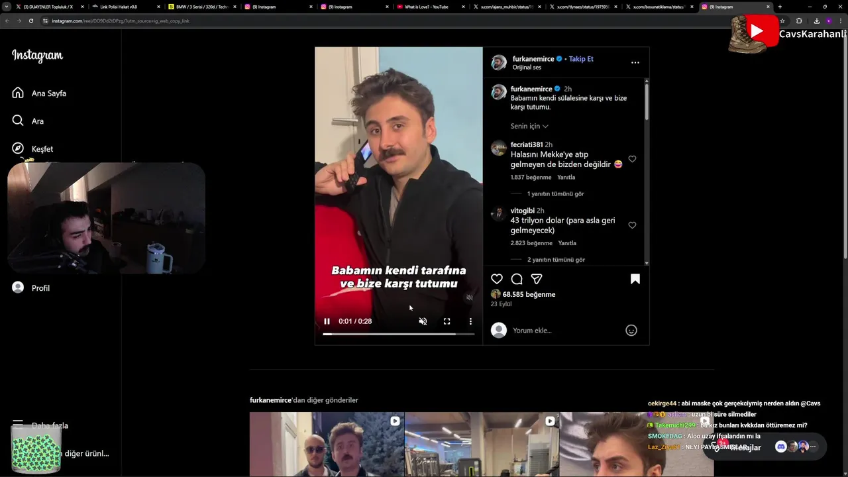
Task: Unmute the video via player mute button
Action: tap(423, 321)
